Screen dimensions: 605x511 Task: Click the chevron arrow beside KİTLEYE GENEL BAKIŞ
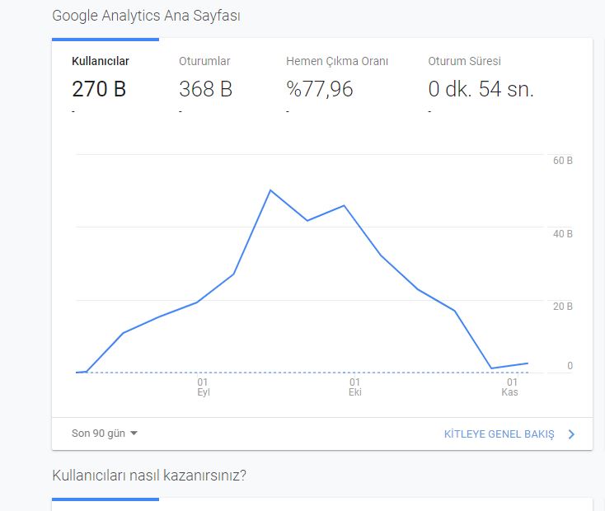click(571, 434)
